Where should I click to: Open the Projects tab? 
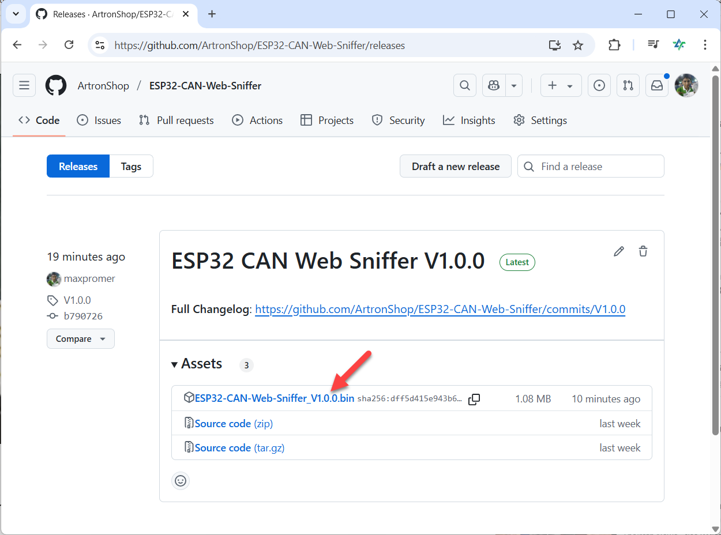327,120
